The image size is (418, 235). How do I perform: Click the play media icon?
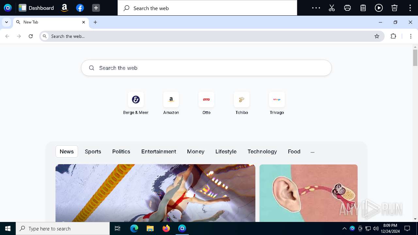pyautogui.click(x=379, y=8)
